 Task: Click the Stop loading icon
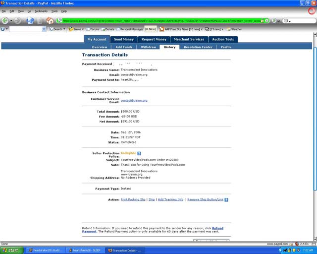(x=40, y=20)
